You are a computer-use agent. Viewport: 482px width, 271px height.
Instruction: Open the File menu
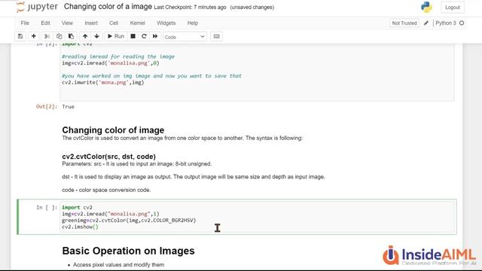point(25,23)
